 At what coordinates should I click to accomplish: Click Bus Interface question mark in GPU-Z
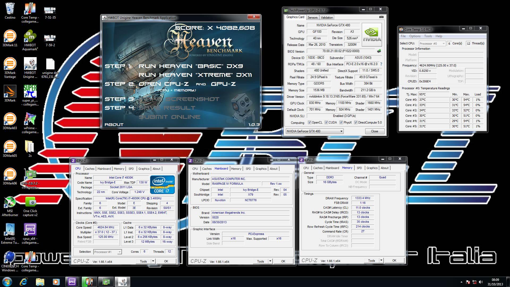pyautogui.click(x=381, y=64)
